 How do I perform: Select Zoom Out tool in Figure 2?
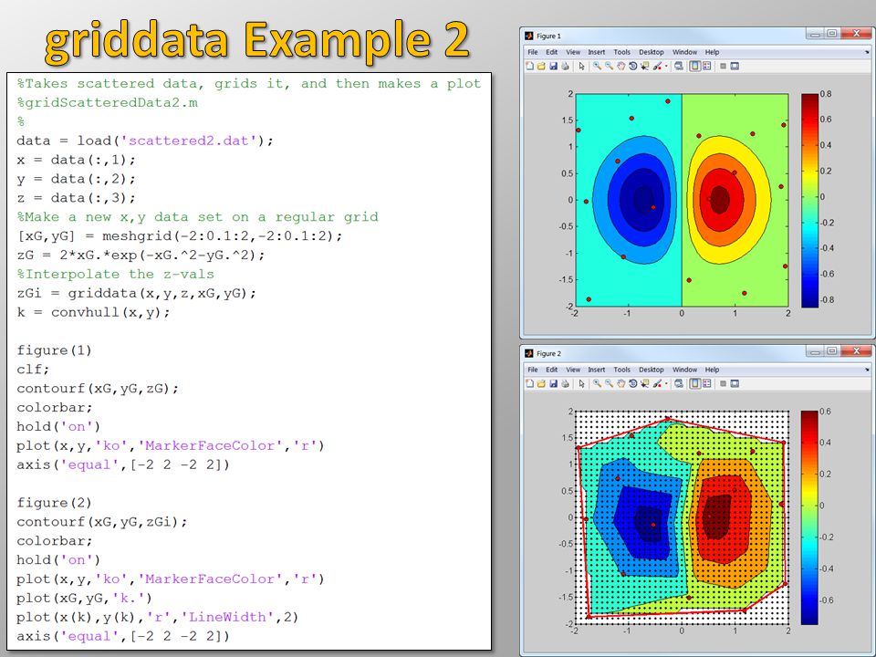pos(609,384)
